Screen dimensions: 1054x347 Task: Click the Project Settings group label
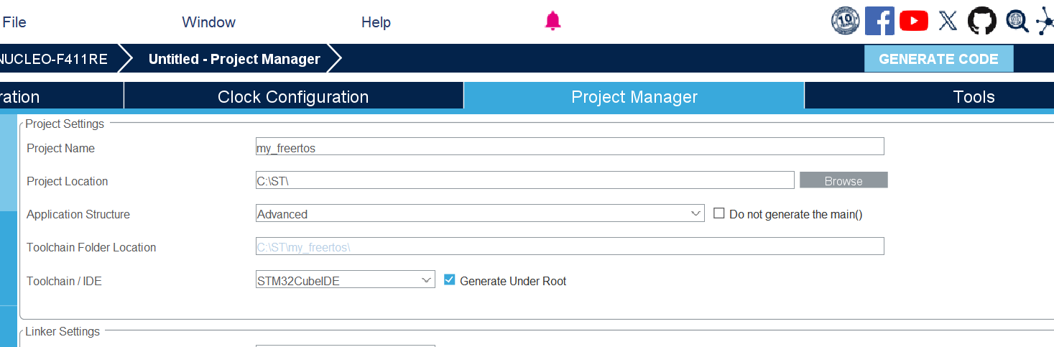pos(65,124)
